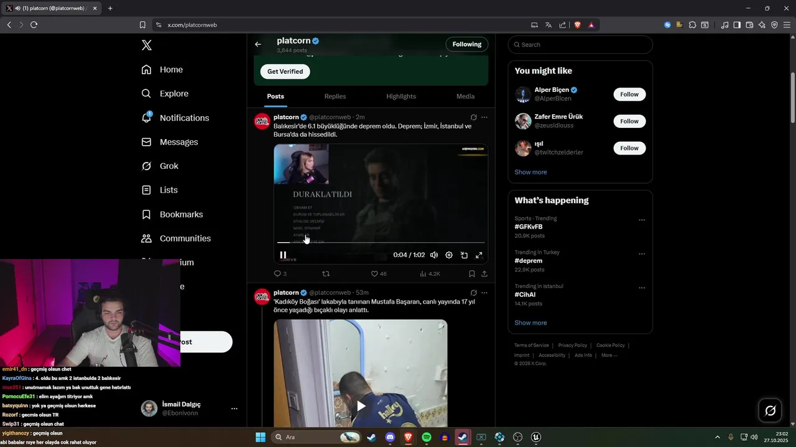The height and width of the screenshot is (447, 796).
Task: Switch to the Replies tab
Action: point(335,96)
